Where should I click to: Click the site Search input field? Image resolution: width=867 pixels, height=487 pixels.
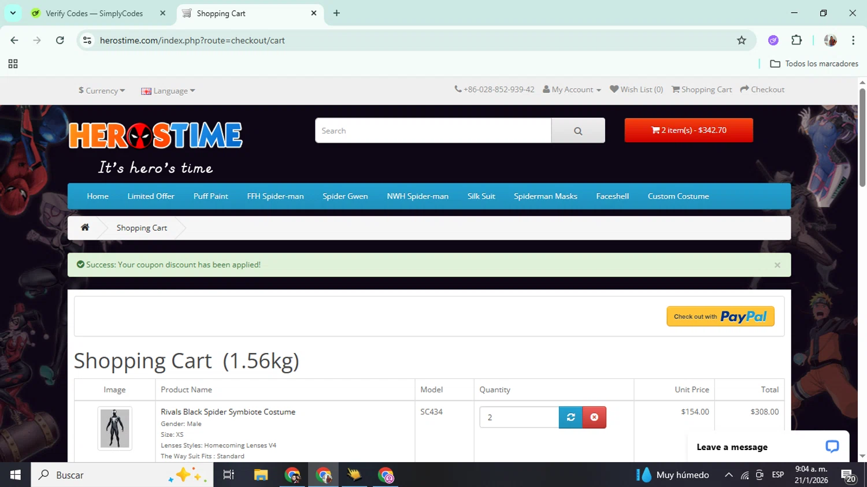coord(433,131)
